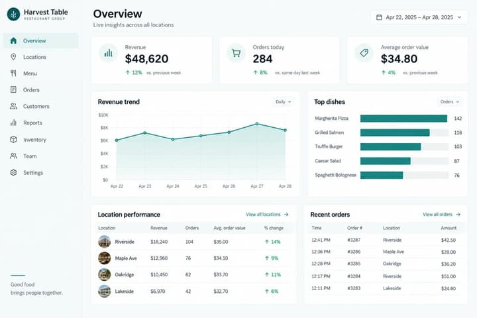The width and height of the screenshot is (477, 318).
Task: Click the up arrow beside Revenue 12%
Action: [128, 72]
